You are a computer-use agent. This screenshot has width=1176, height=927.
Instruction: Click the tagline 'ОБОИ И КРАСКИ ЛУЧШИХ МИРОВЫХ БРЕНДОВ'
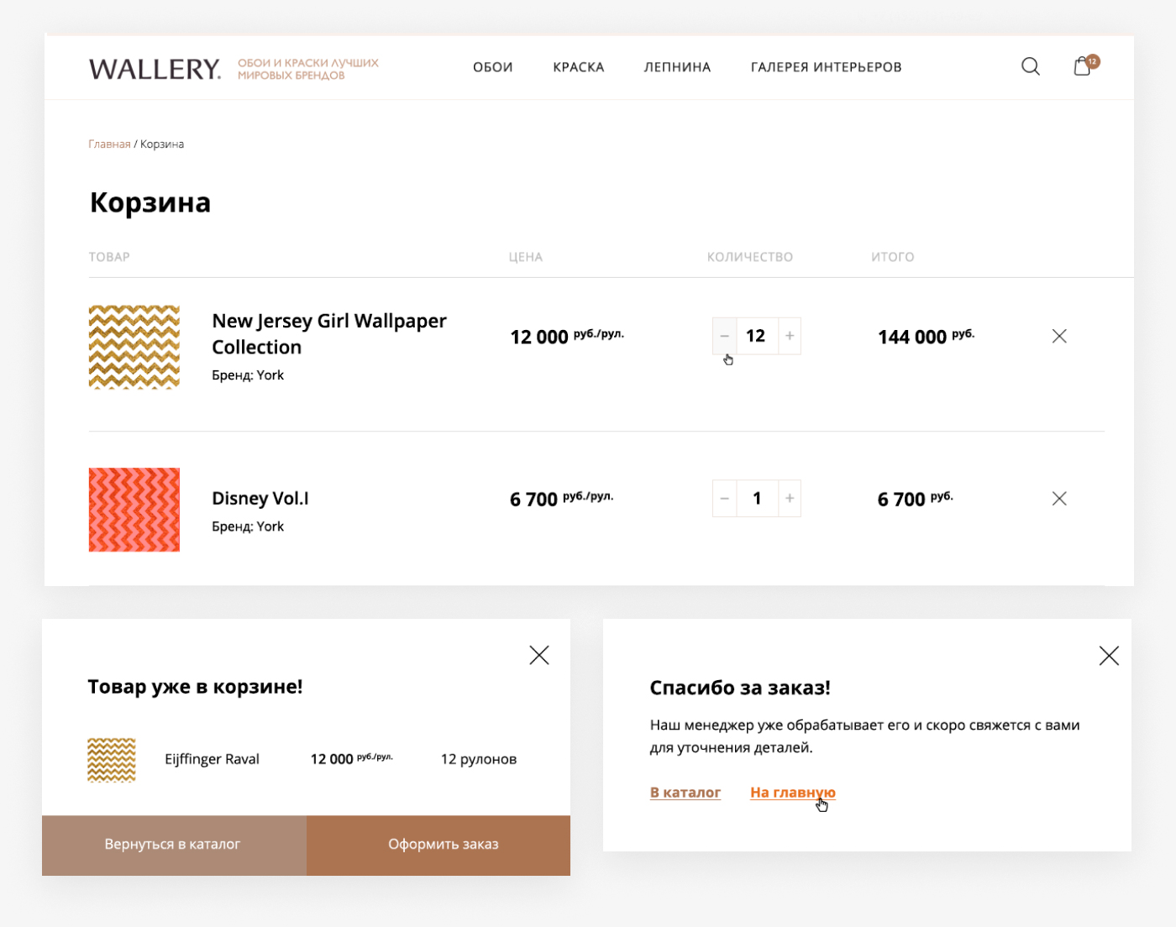click(x=308, y=69)
